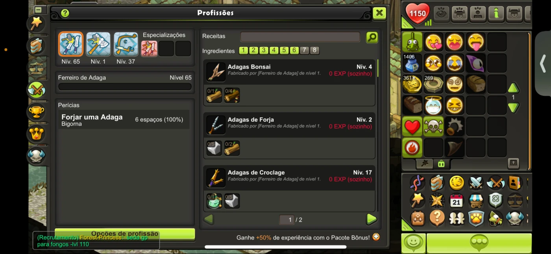Click the green recipe search magnifier
This screenshot has width=551, height=254.
(x=372, y=37)
